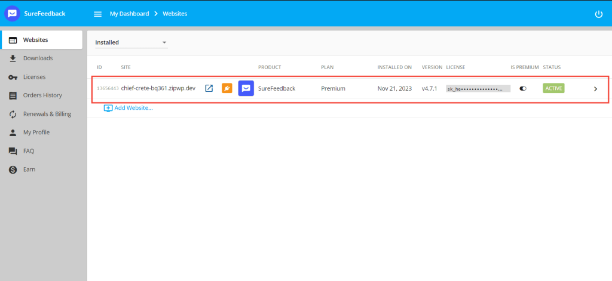Click site name chief-crete-bq361.zipwp.dev
Viewport: 612px width, 281px height.
[158, 88]
